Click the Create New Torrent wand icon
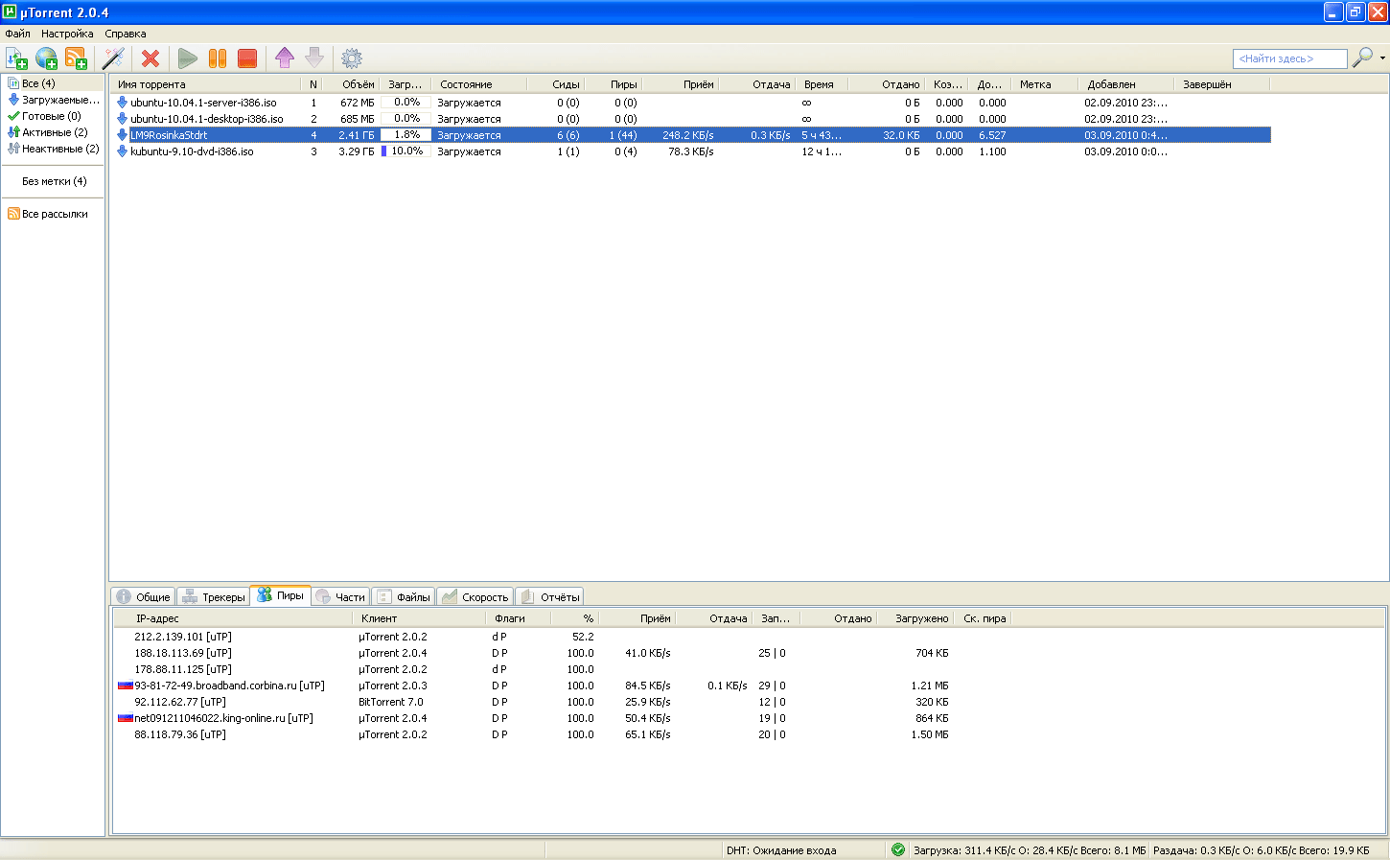This screenshot has height=860, width=1390. pos(113,58)
